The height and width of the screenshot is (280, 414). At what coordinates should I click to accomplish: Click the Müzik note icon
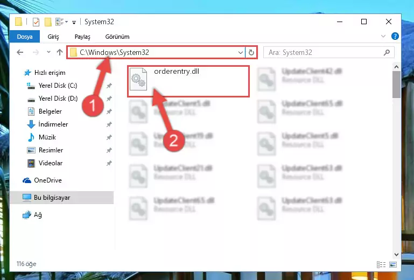[x=31, y=137]
